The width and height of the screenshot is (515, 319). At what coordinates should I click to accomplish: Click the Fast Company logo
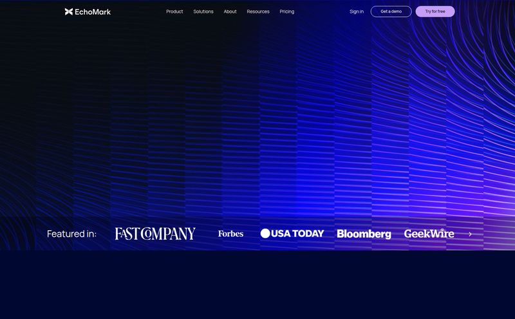(155, 233)
